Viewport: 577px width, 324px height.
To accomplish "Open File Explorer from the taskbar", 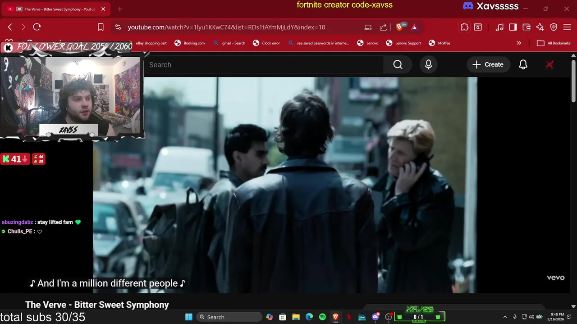I will pyautogui.click(x=296, y=317).
